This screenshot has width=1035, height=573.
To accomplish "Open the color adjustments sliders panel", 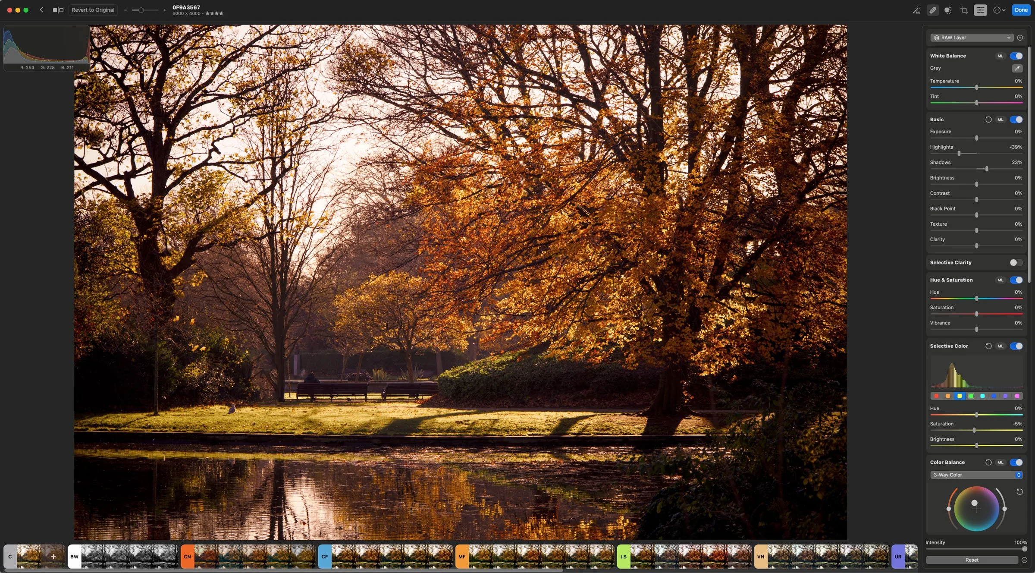I will click(x=980, y=10).
